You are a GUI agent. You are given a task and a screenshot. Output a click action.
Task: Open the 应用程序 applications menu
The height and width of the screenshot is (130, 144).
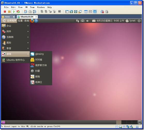pyautogui.click(x=9, y=21)
